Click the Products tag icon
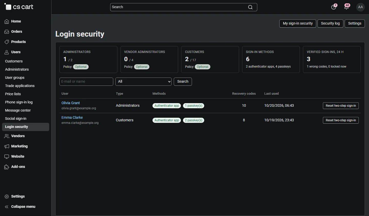The width and height of the screenshot is (369, 216). (x=7, y=42)
